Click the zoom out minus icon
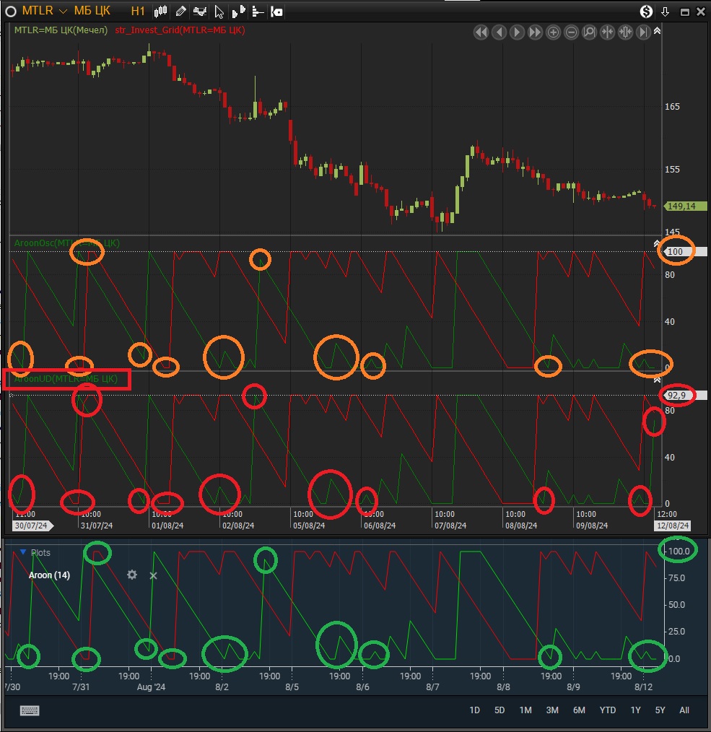The width and height of the screenshot is (711, 732). pos(571,32)
